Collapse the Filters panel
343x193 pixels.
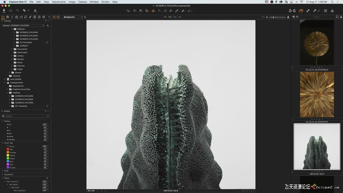[x=2, y=111]
